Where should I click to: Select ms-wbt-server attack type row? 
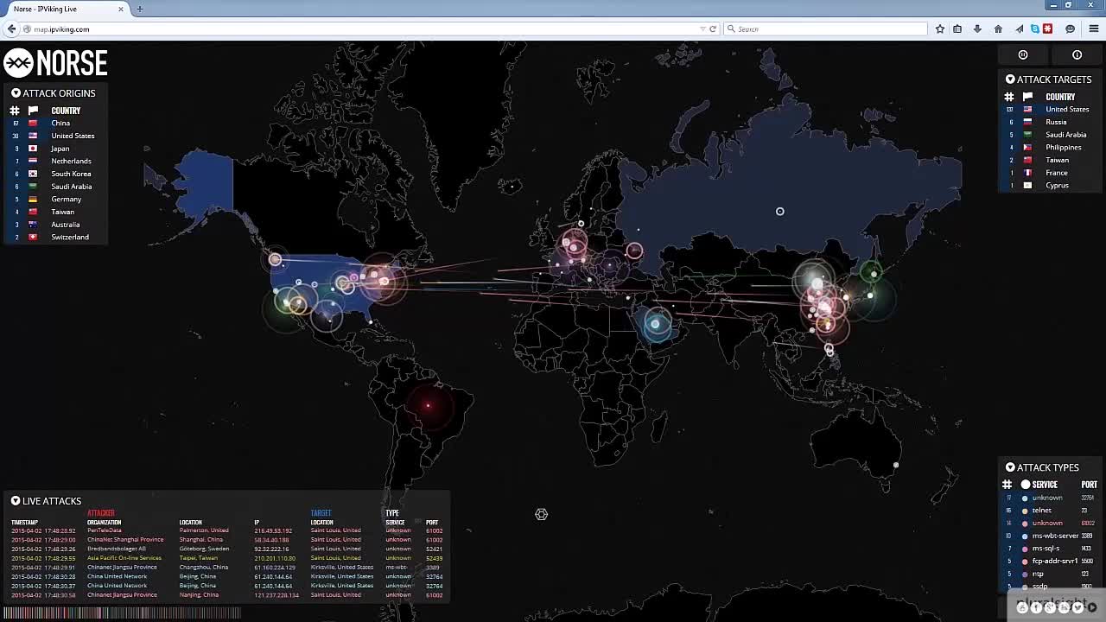point(1051,536)
